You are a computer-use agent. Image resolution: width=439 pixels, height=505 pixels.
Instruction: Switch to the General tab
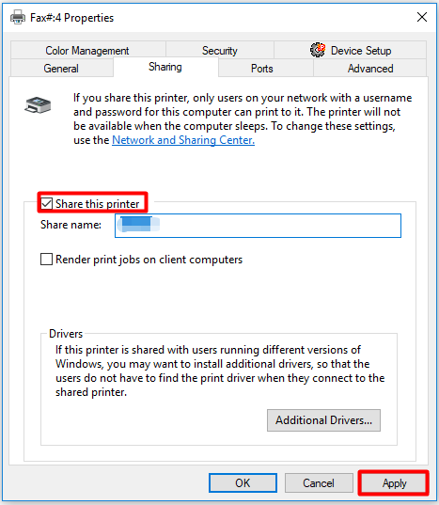(61, 69)
